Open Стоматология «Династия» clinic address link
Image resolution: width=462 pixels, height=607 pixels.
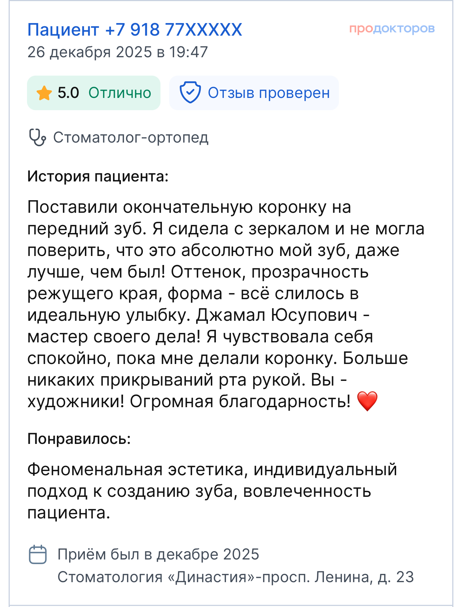click(236, 577)
